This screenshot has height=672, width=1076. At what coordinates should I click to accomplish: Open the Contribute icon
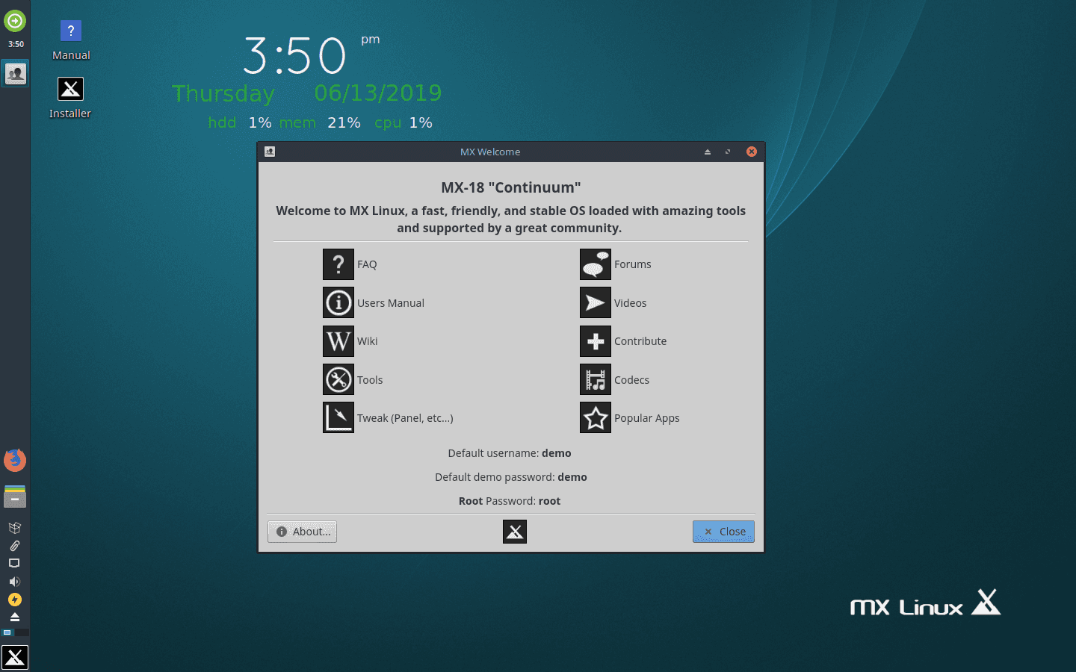[595, 340]
